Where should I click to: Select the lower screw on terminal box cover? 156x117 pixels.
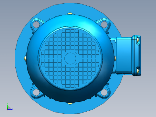coord(138,71)
